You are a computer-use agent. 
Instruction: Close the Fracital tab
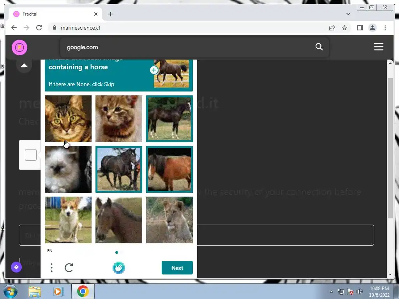coord(96,14)
